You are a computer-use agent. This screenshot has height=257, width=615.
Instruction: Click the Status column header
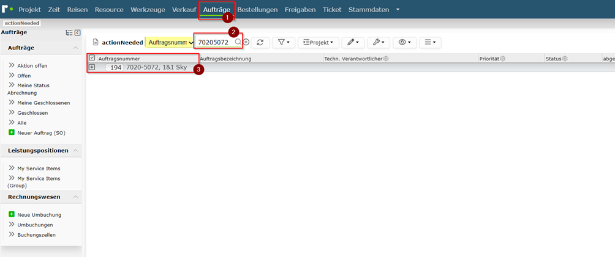pyautogui.click(x=553, y=59)
